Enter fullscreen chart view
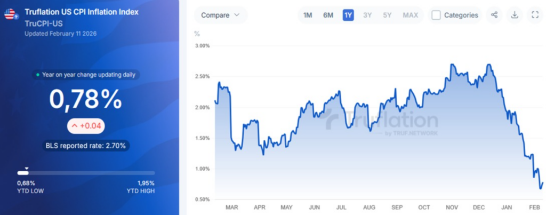The height and width of the screenshot is (215, 546). (535, 15)
